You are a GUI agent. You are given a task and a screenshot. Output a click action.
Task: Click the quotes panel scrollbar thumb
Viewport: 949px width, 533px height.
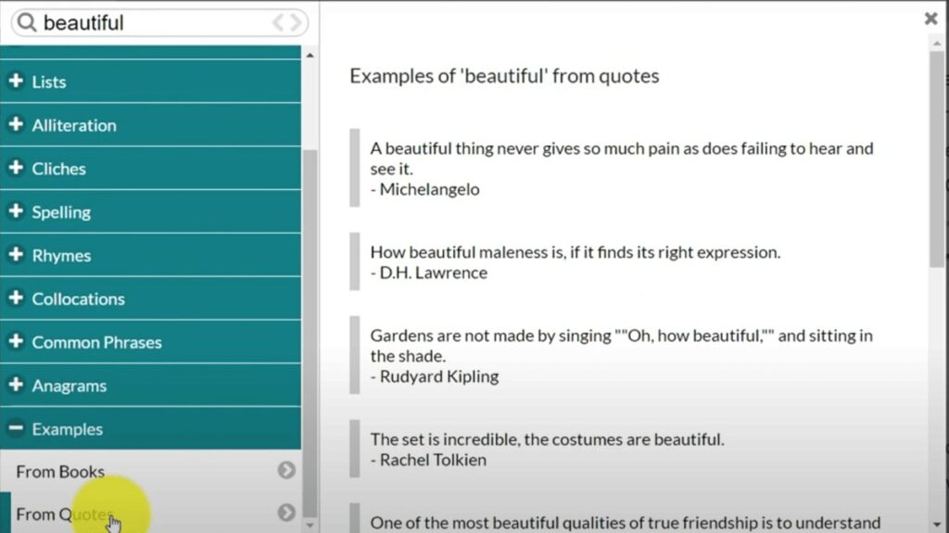pos(937,159)
